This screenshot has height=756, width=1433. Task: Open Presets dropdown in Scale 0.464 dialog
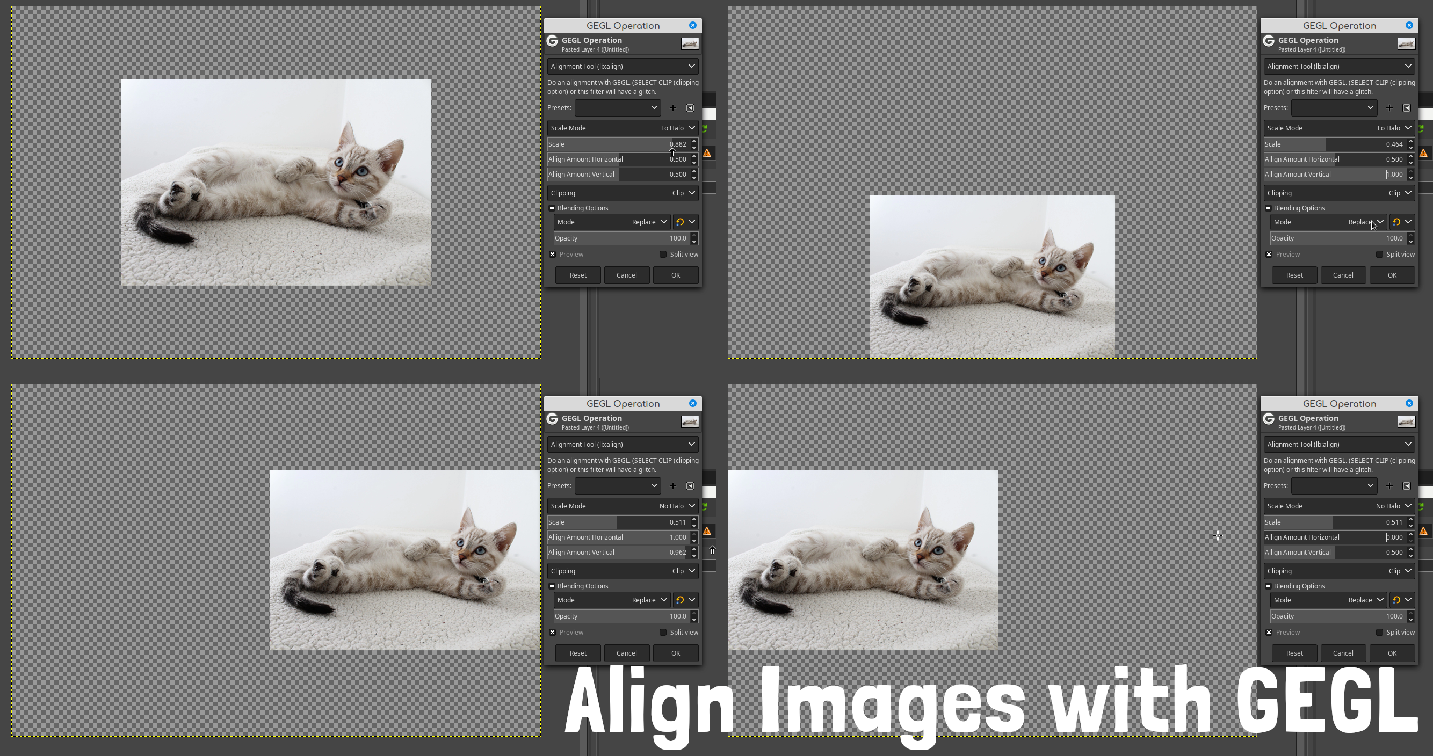point(1334,108)
